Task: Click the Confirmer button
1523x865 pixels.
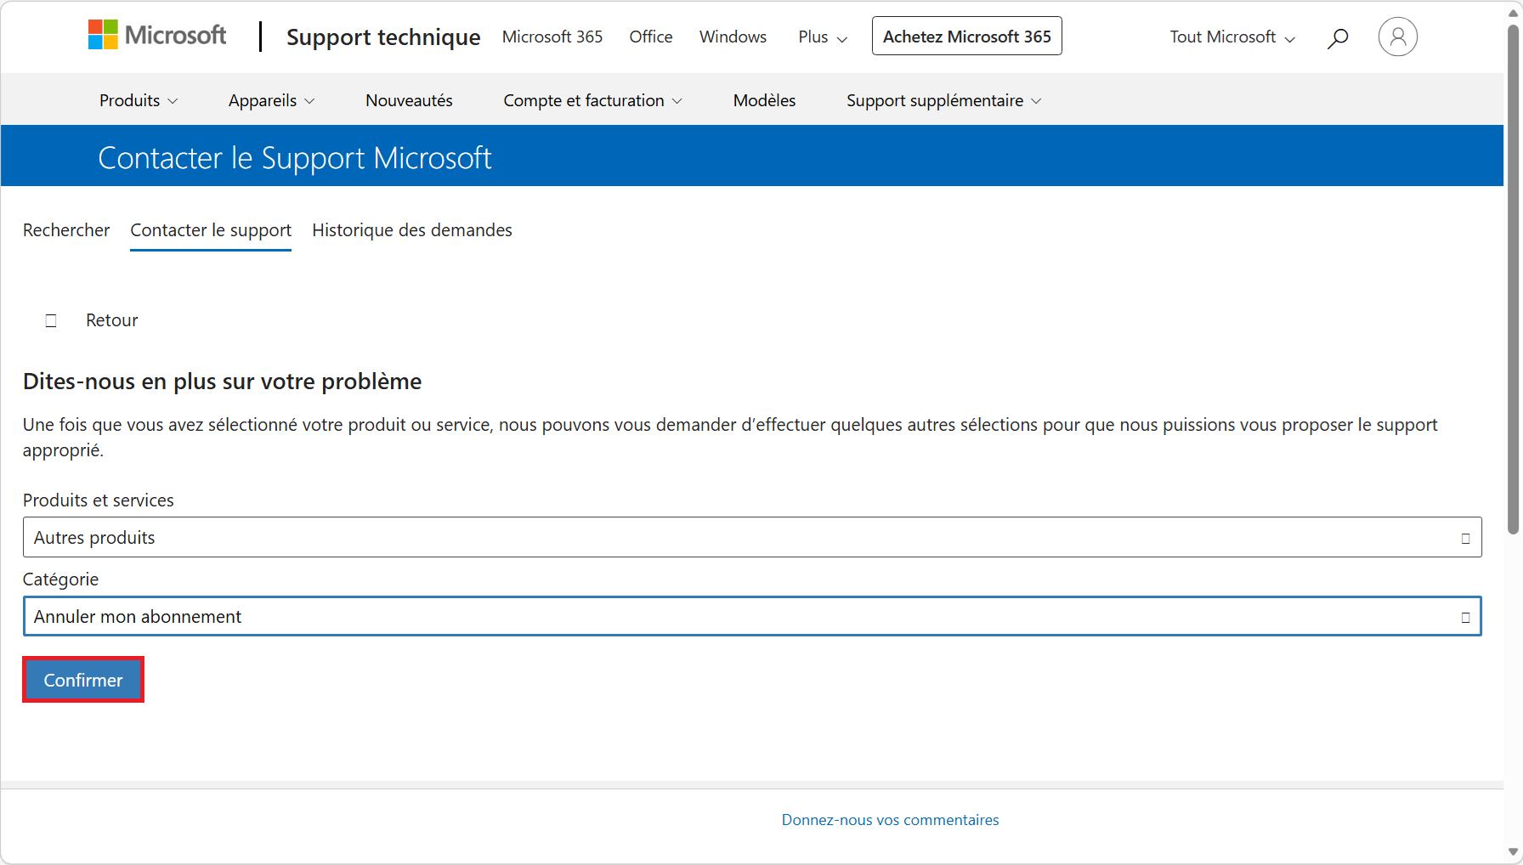Action: coord(83,680)
